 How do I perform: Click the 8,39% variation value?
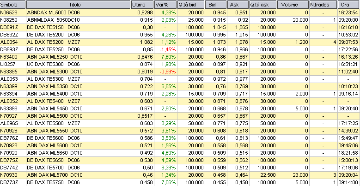pos(169,167)
